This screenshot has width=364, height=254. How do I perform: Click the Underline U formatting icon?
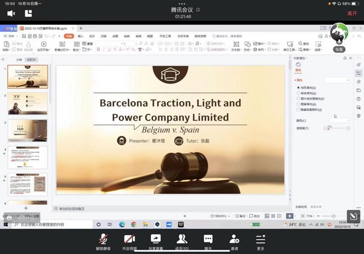coord(109,49)
